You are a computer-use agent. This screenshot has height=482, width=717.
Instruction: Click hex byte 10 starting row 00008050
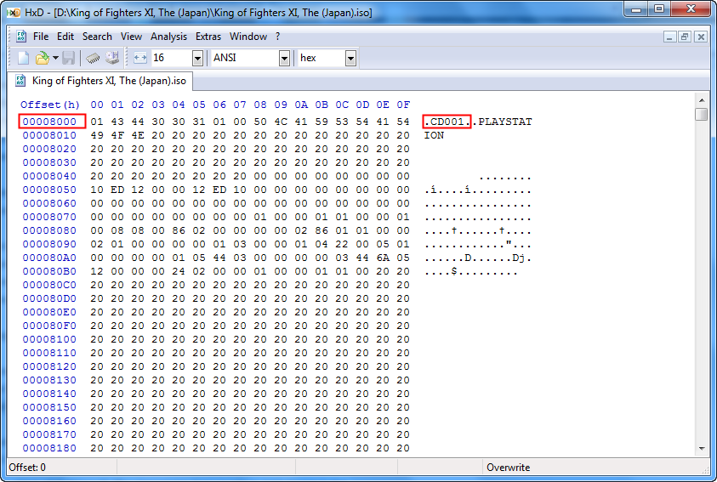tap(97, 190)
